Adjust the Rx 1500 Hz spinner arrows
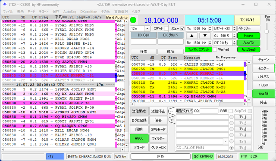This screenshot has width=276, height=161. point(210,43)
